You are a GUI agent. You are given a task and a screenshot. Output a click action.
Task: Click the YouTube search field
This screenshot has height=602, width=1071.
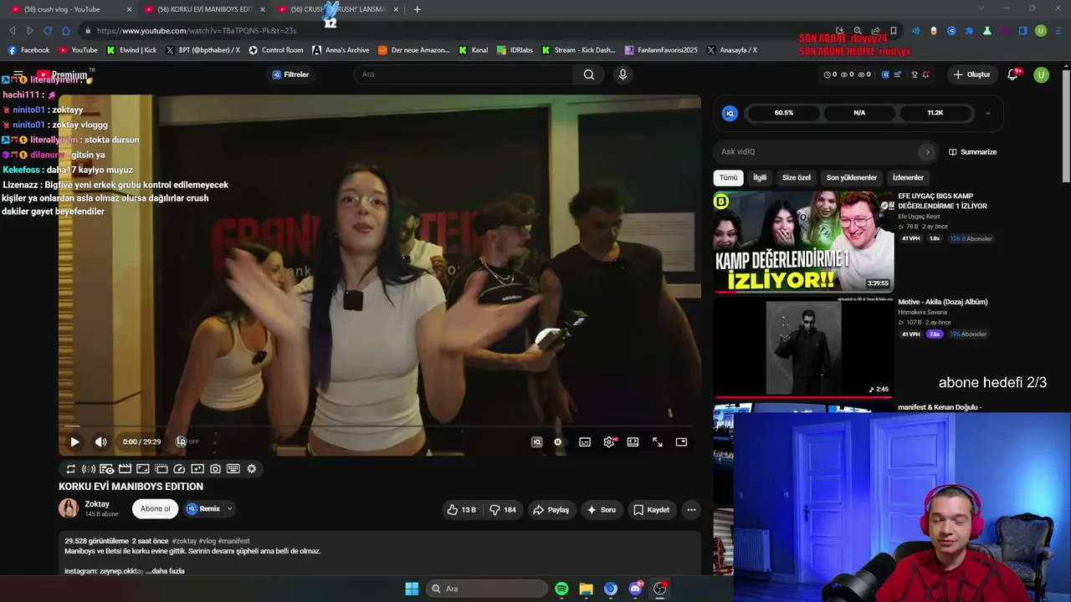coord(465,74)
